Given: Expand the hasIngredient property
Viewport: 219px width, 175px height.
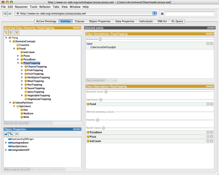Looking at the screenshot, I should click(x=6, y=143).
